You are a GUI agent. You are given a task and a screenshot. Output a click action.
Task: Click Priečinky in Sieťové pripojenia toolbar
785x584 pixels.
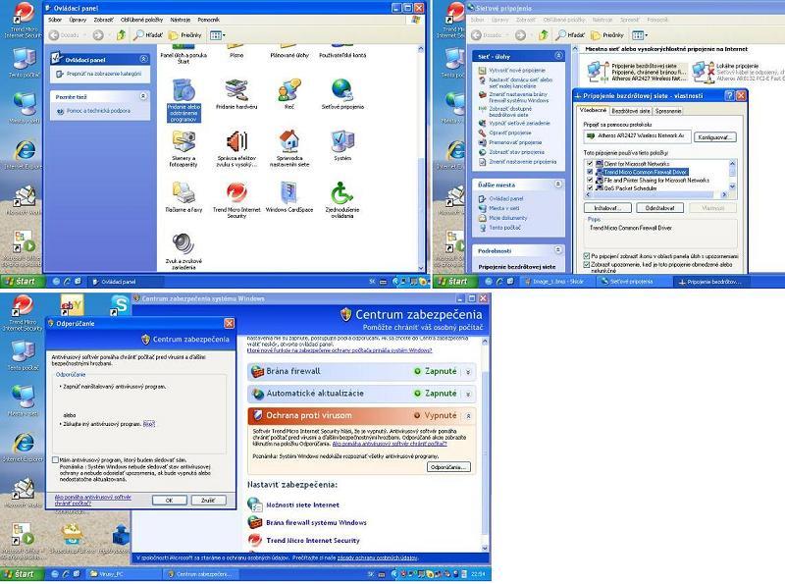607,35
